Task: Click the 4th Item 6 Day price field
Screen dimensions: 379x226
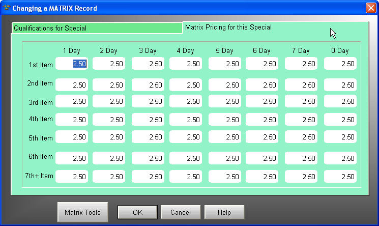Action: [261, 120]
